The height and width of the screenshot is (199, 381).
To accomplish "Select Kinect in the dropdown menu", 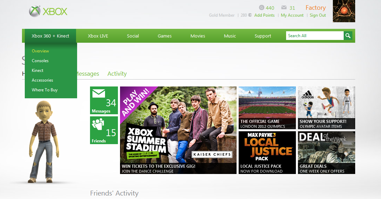I will click(x=37, y=71).
